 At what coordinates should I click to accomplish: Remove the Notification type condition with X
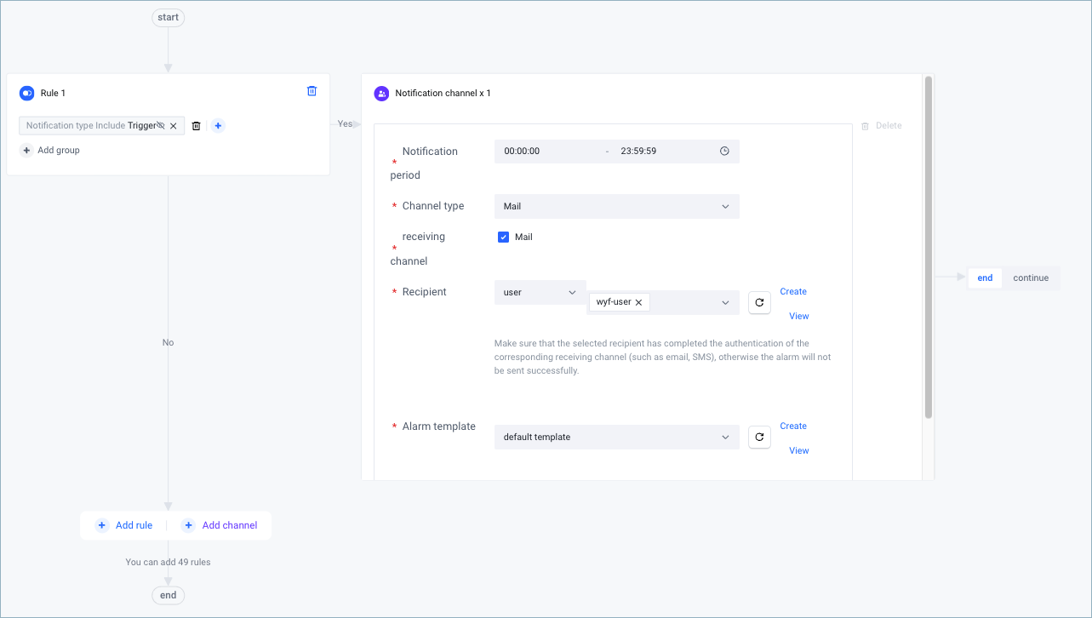[x=174, y=126]
